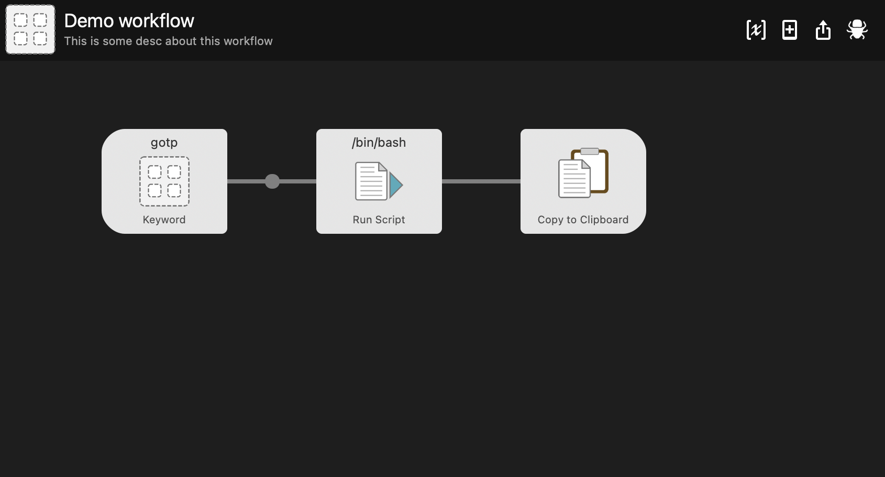
Task: Click the 'Keyword' label text
Action: pos(164,220)
